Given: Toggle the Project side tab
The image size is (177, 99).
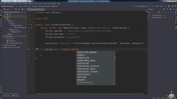Looking at the screenshot, I should (1, 12).
